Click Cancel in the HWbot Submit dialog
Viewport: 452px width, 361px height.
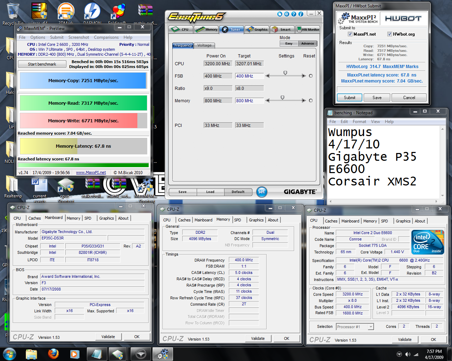click(x=409, y=98)
